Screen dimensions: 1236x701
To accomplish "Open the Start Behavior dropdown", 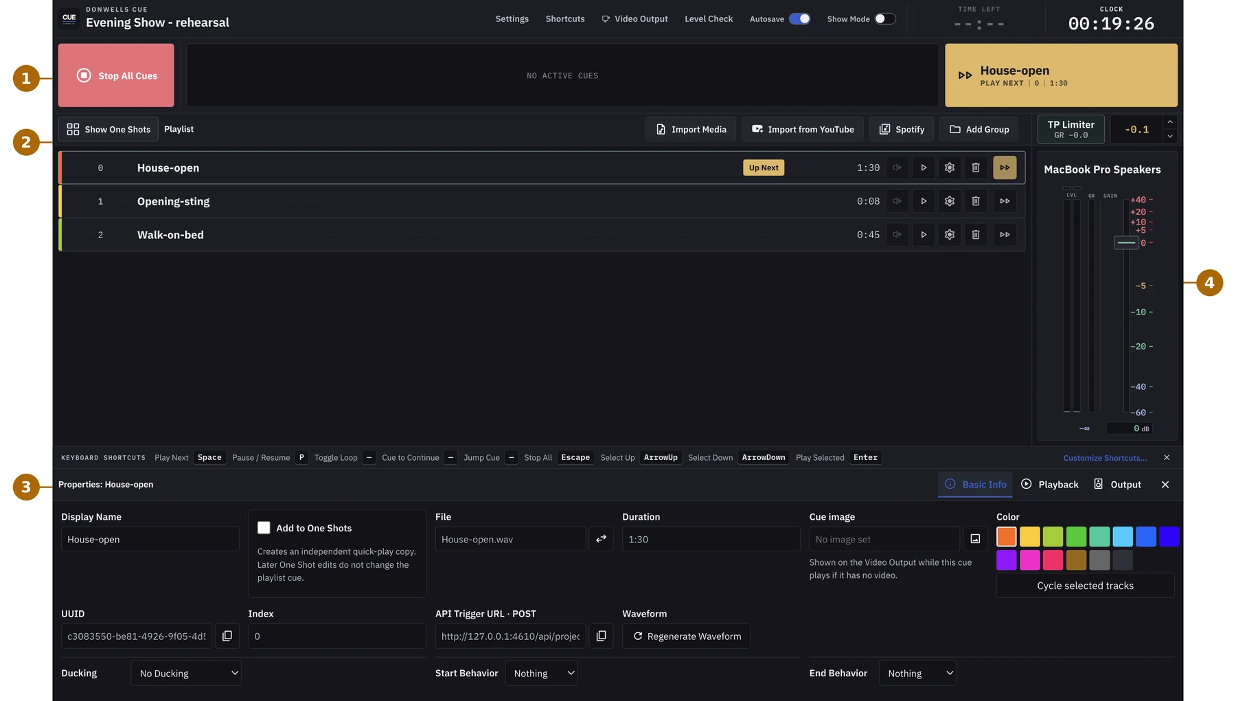I will (541, 674).
